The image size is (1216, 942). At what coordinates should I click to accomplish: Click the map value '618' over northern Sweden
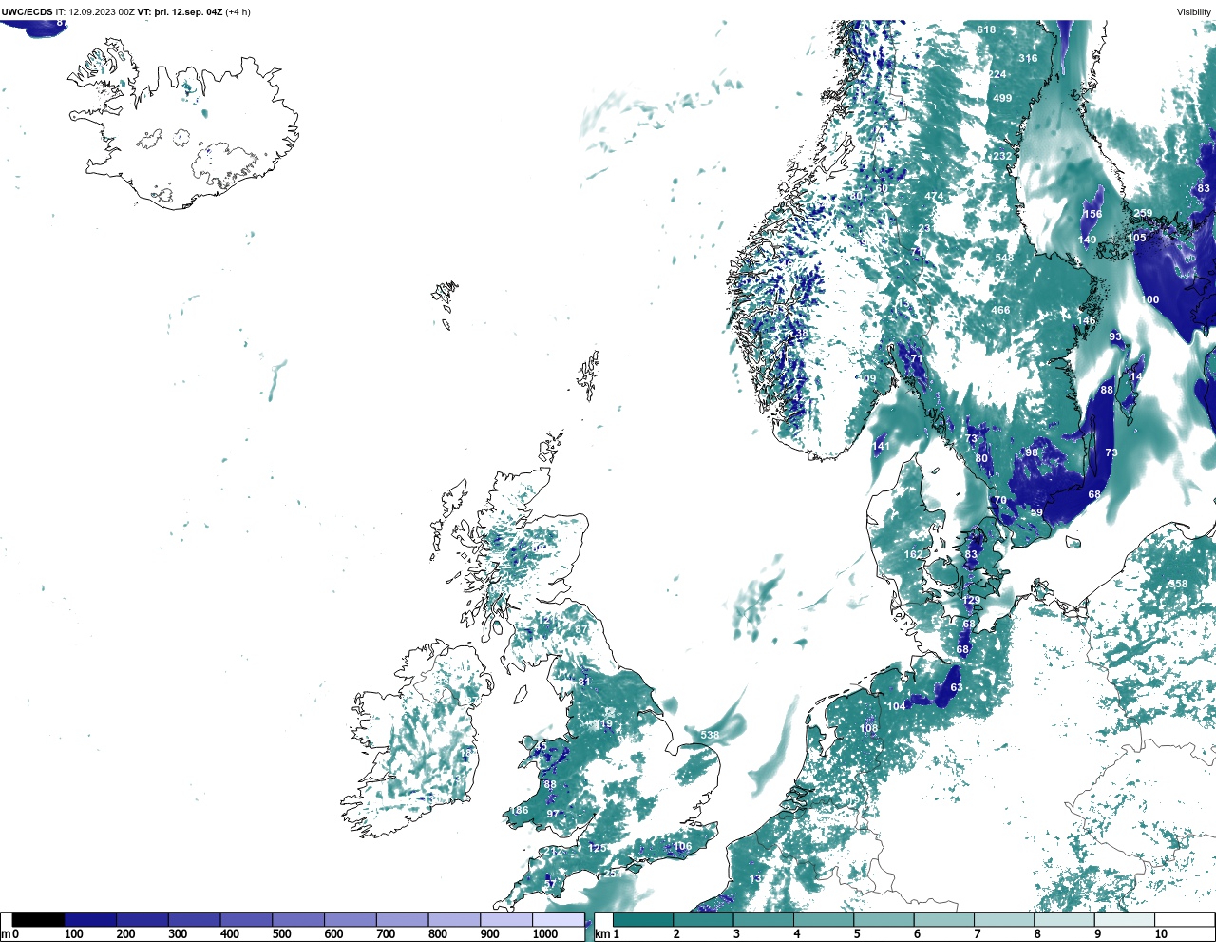[986, 29]
